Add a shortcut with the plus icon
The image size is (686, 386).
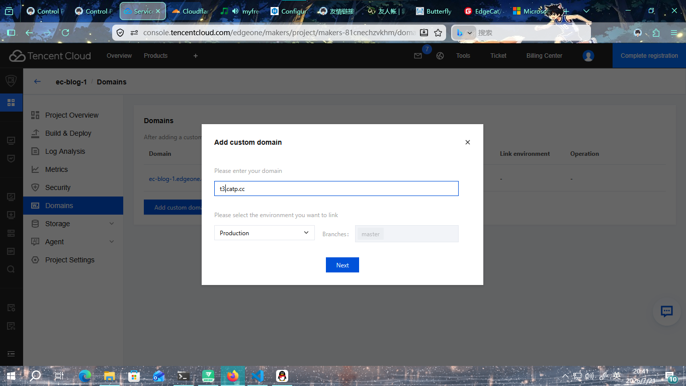[x=196, y=56]
